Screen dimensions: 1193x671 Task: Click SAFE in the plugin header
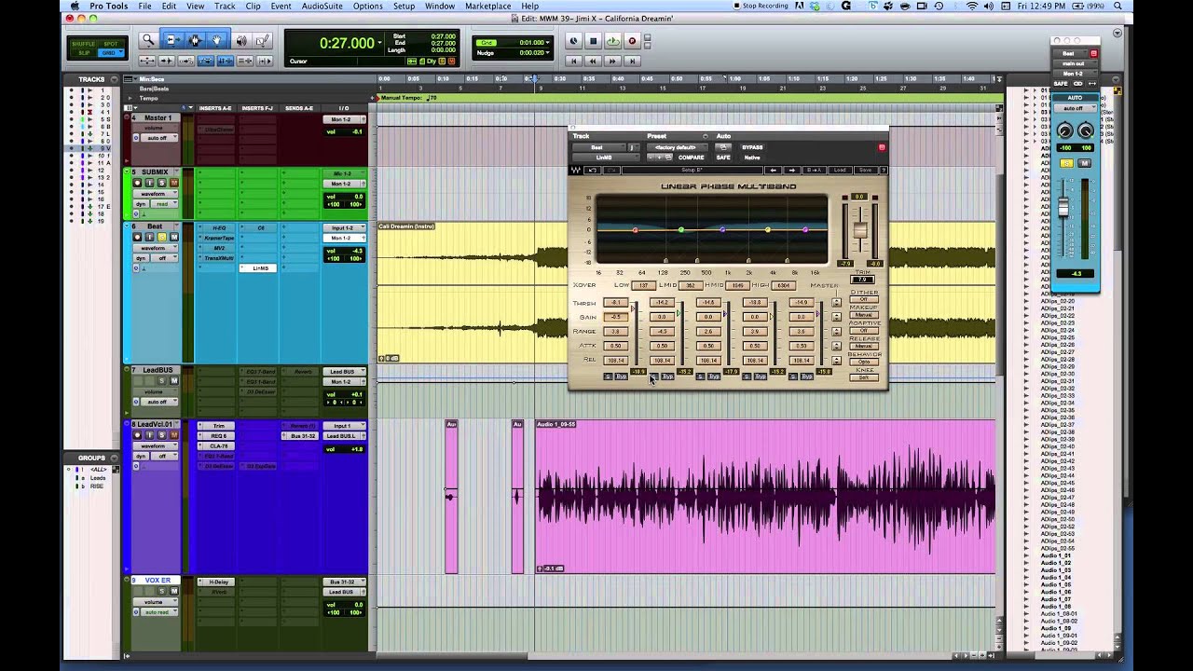[723, 157]
